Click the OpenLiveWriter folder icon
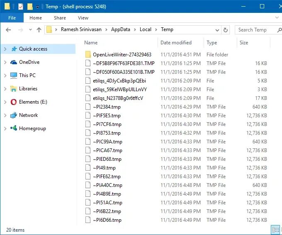Viewport: 282px width, 235px height. pos(88,54)
